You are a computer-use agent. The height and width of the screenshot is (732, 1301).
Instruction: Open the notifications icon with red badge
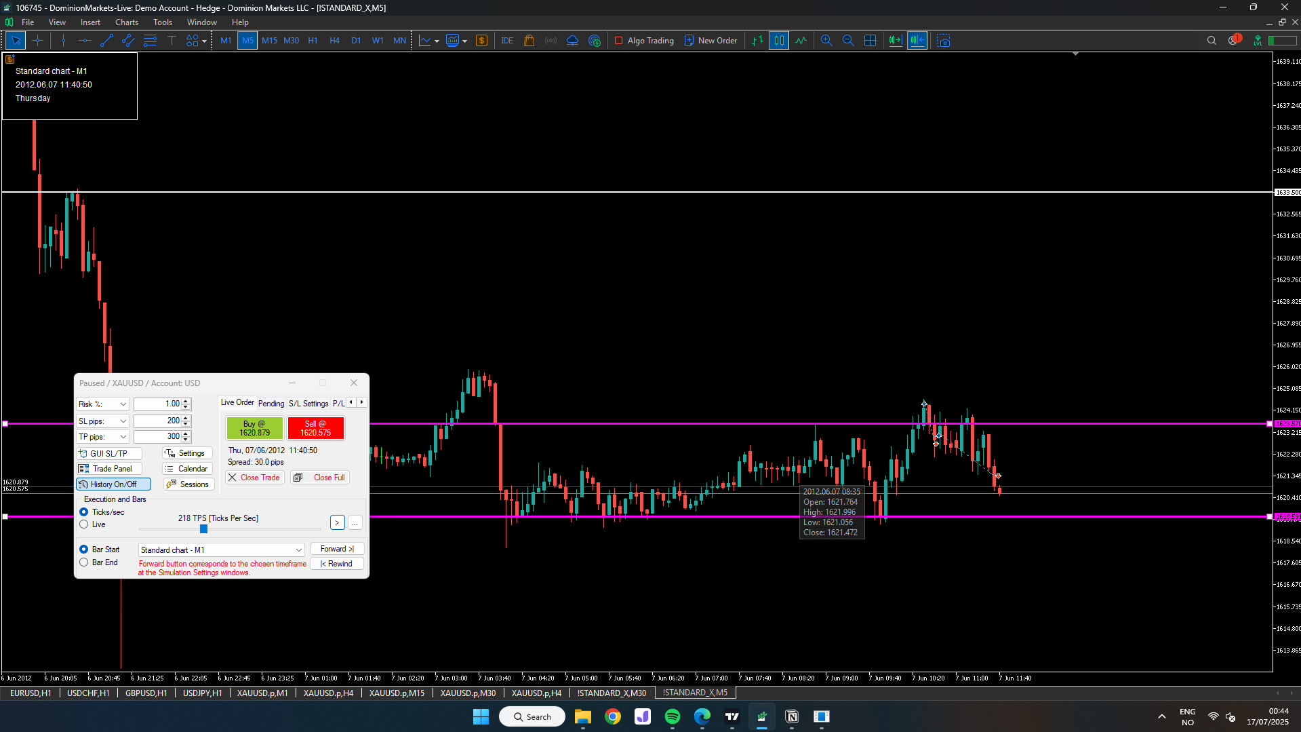pyautogui.click(x=1234, y=40)
